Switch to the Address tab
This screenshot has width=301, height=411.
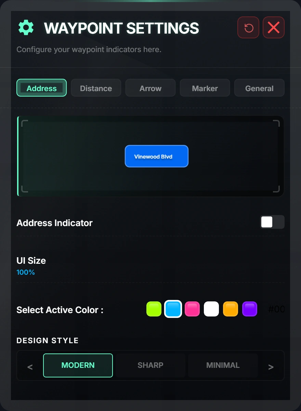41,88
